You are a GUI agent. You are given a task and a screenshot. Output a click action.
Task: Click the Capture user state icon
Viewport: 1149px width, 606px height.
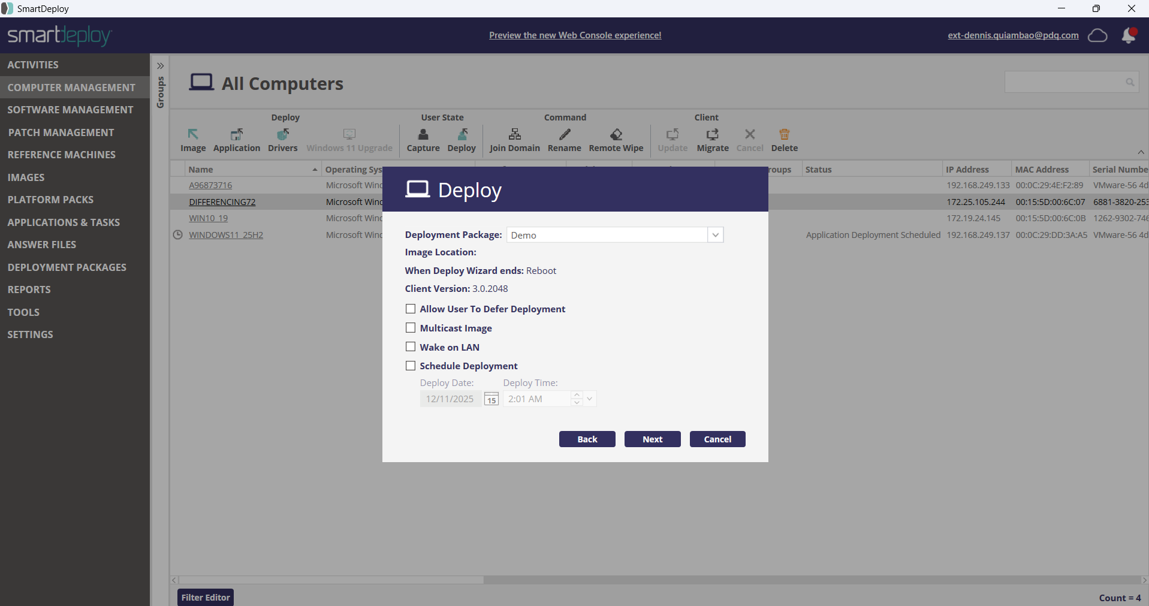423,135
